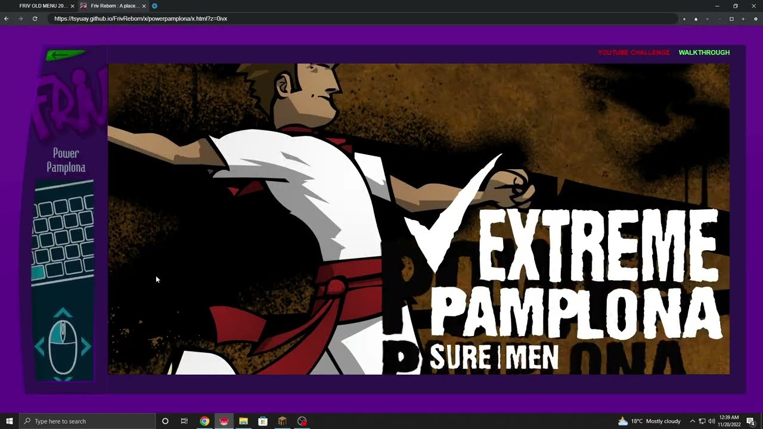Open the clock and date flyout

[729, 421]
